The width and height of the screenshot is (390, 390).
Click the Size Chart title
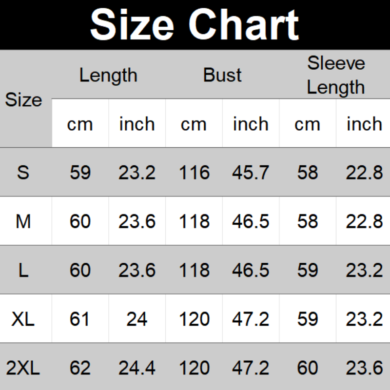[x=195, y=24]
